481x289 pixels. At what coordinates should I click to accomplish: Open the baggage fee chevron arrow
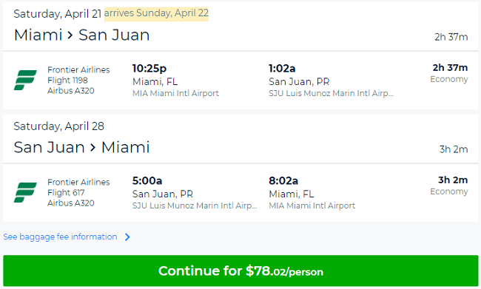[127, 237]
